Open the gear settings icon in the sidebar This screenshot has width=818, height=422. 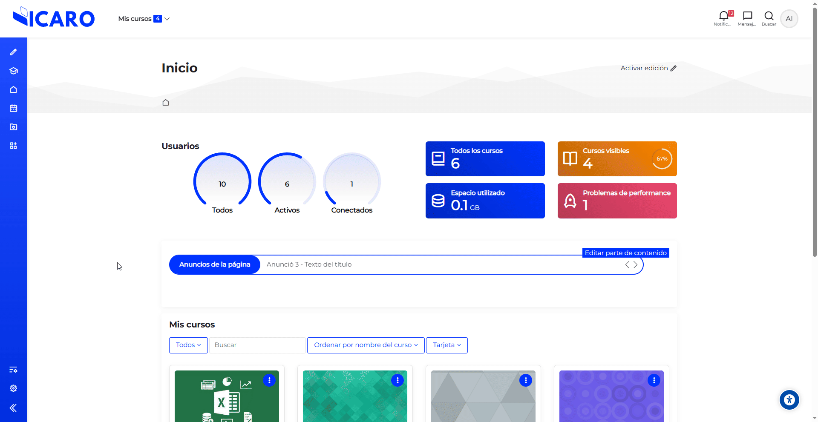click(x=14, y=388)
